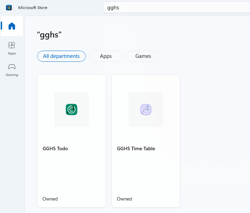Image resolution: width=250 pixels, height=213 pixels.
Task: Click the green GGHS Todo app icon
Action: [x=72, y=109]
